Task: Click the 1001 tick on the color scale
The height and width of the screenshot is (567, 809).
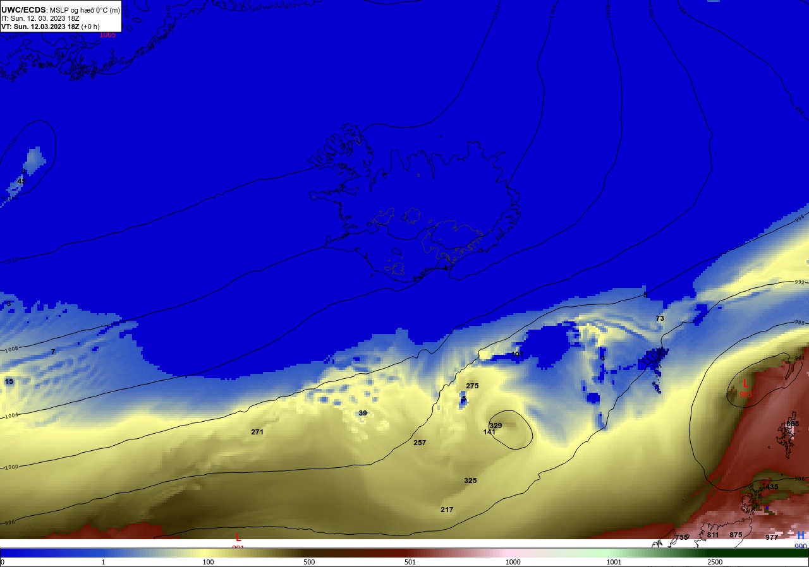Action: (614, 562)
